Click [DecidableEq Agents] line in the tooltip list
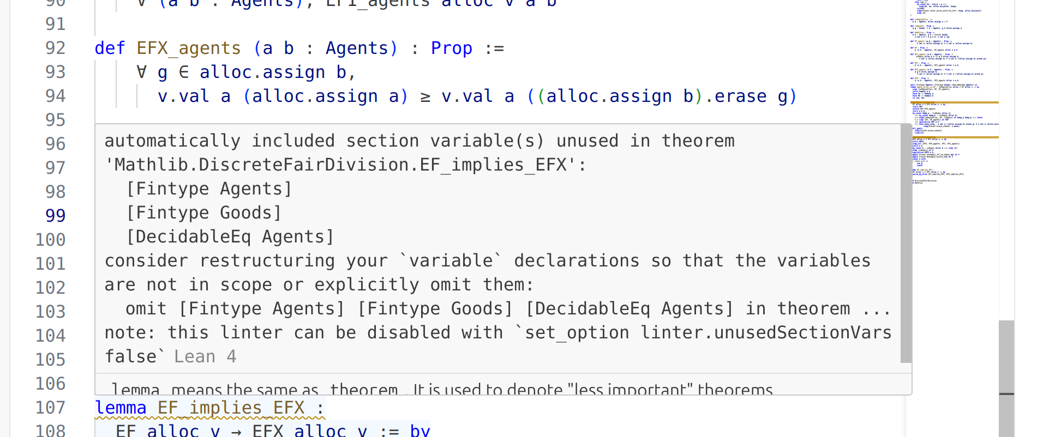Screen dimensions: 1049x437 pos(230,236)
